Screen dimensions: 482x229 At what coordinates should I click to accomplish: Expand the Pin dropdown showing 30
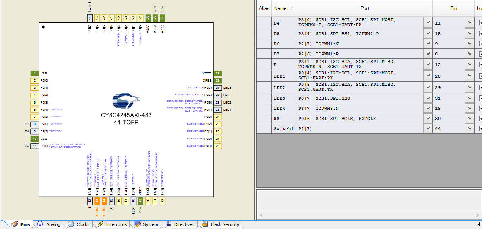pos(469,118)
